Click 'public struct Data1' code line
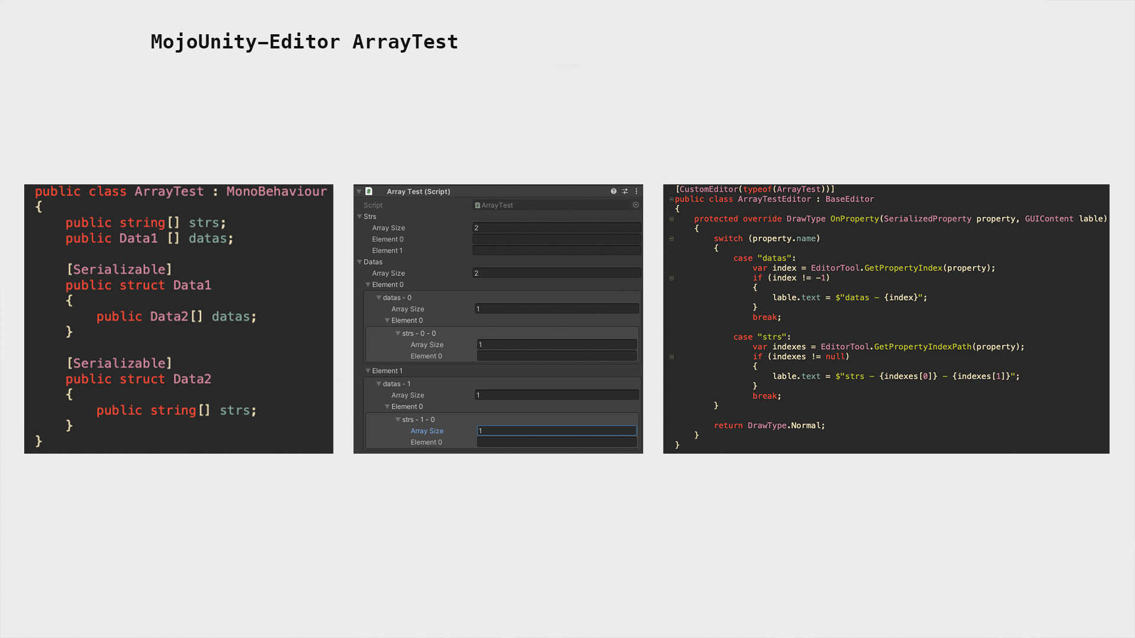This screenshot has width=1135, height=638. click(138, 285)
